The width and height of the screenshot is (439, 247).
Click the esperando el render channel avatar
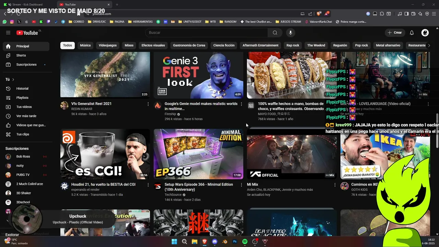64,186
